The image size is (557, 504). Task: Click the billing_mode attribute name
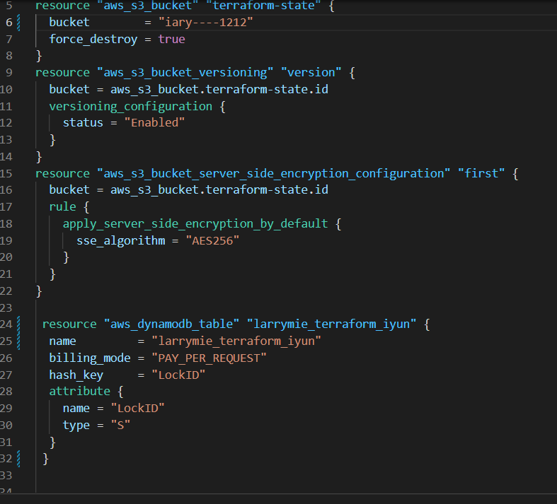click(x=90, y=358)
